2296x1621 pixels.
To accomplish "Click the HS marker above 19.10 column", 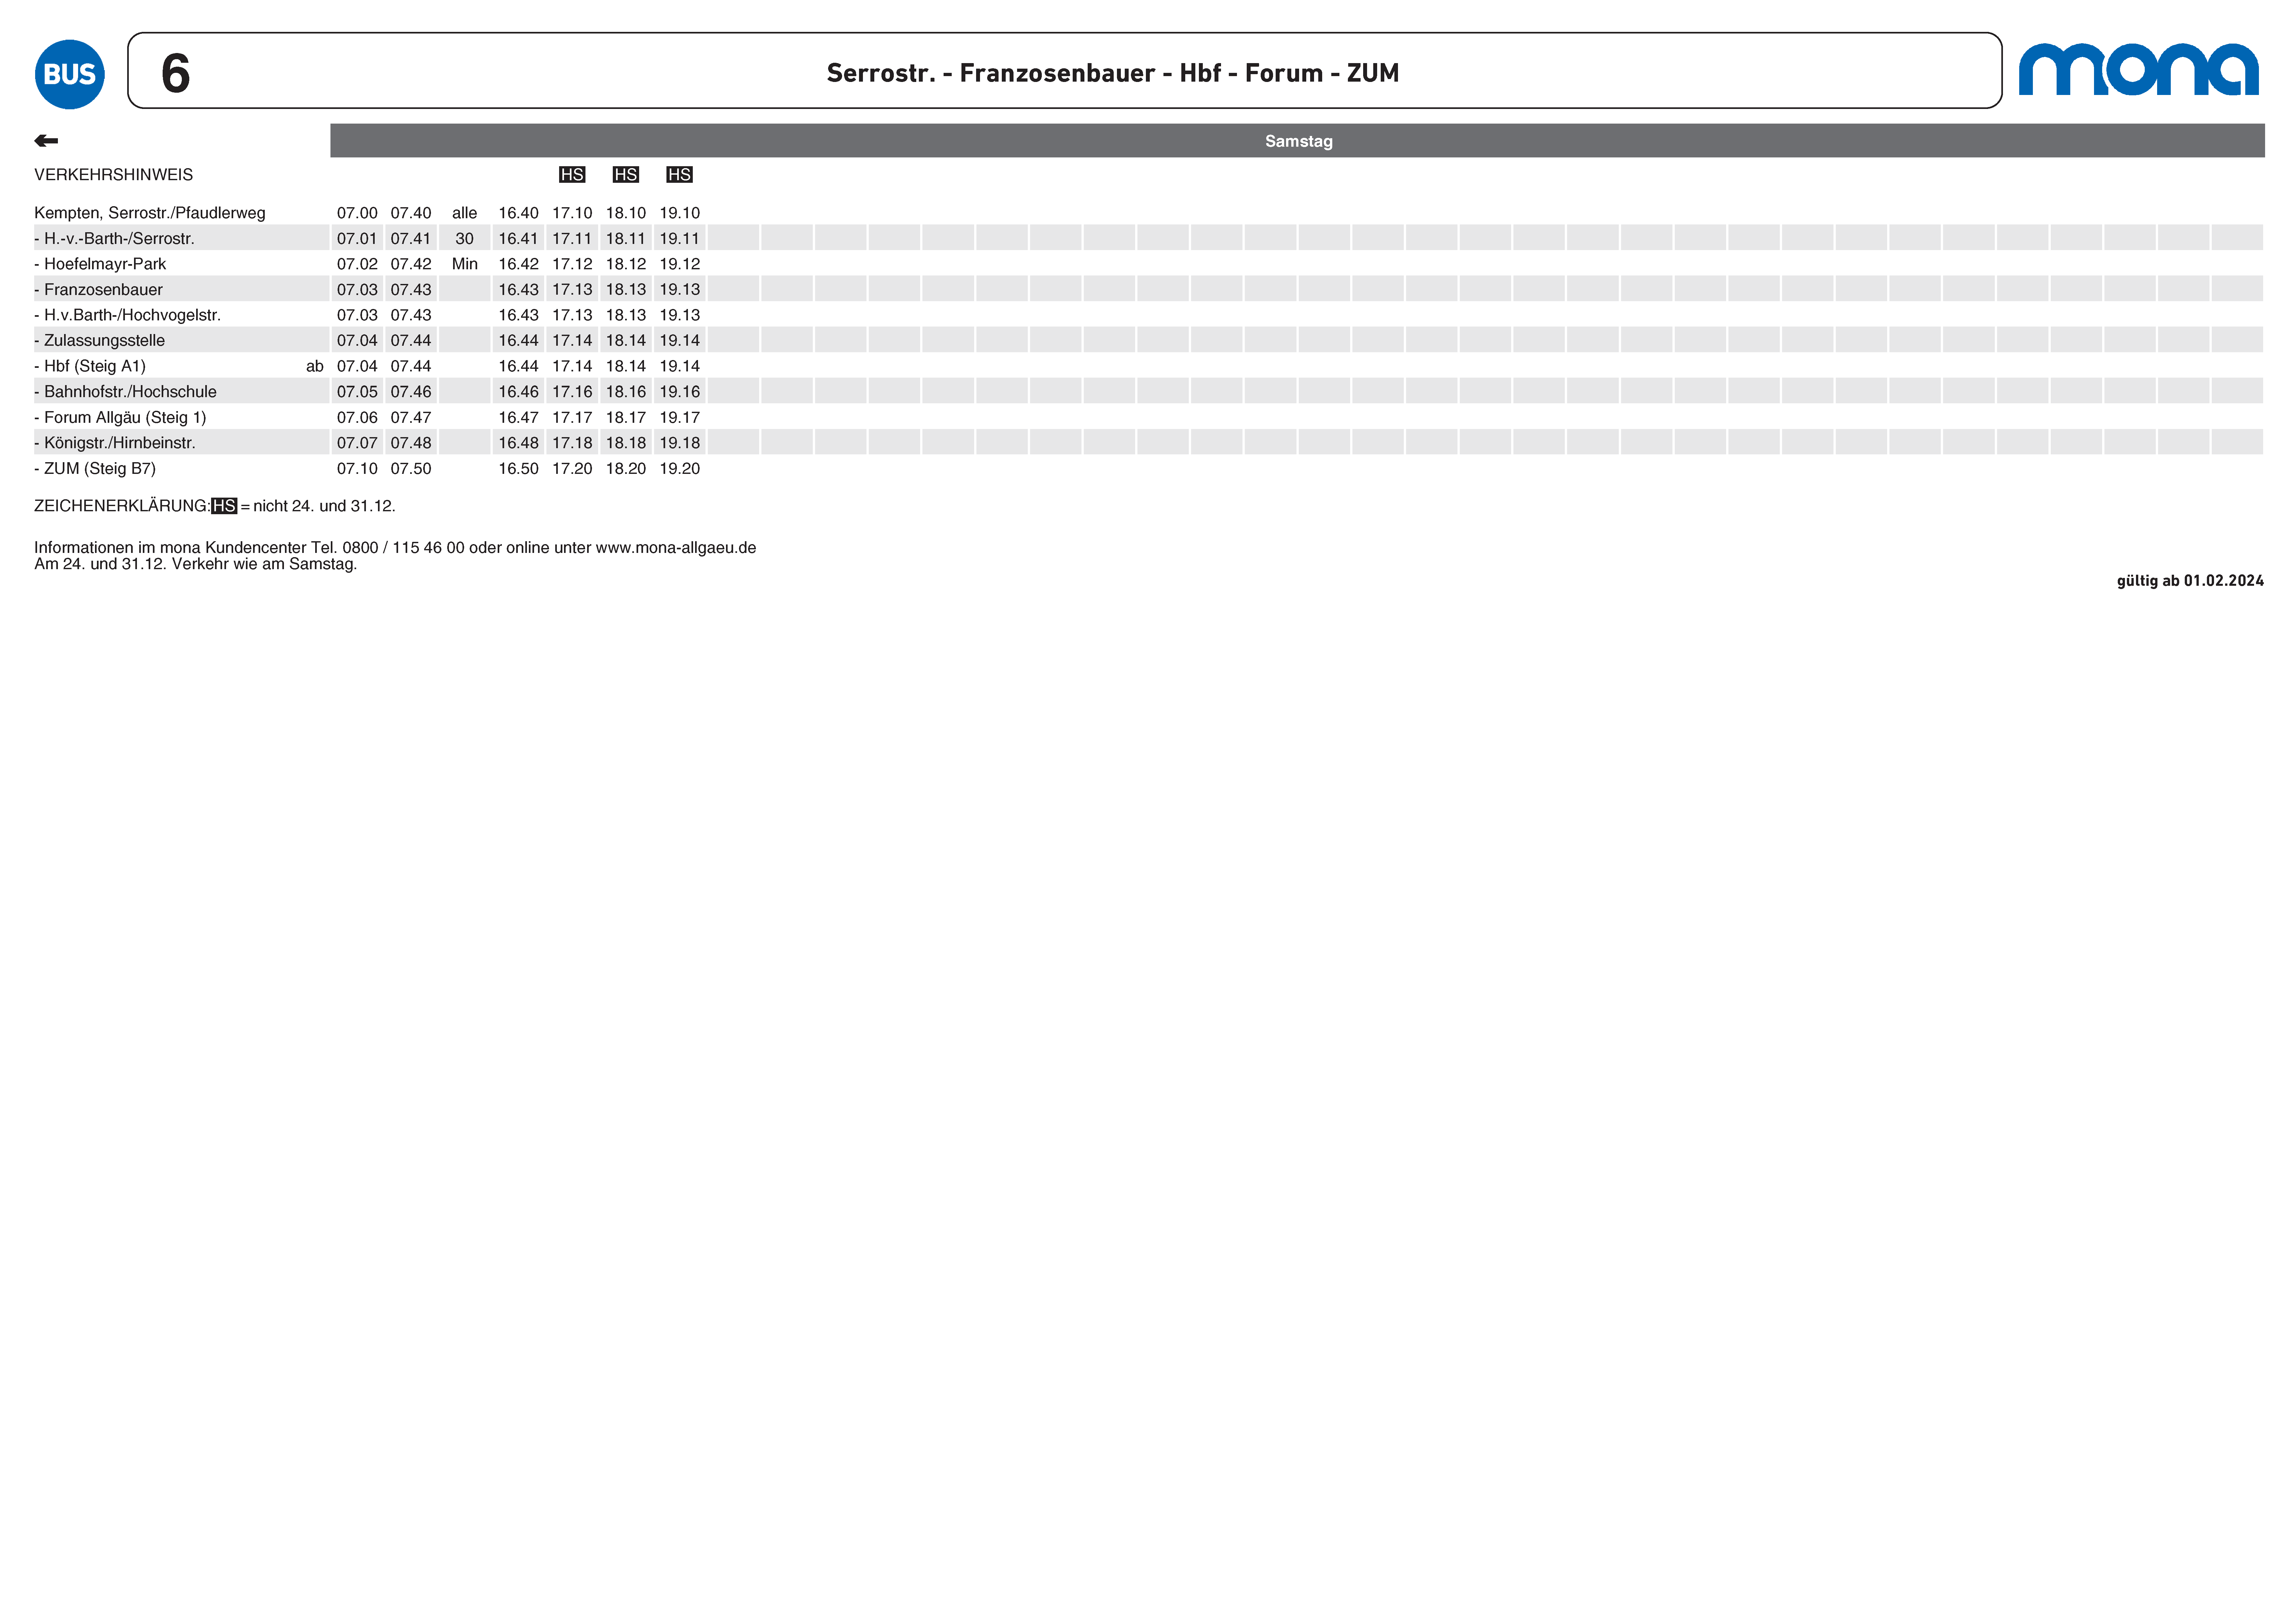I will coord(680,175).
